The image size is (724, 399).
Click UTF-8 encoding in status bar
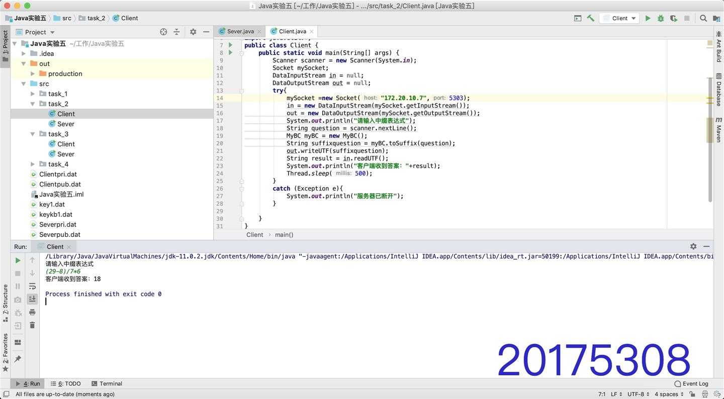639,394
